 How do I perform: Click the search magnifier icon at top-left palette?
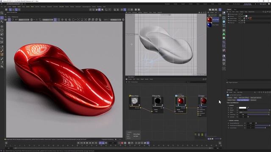[x=2, y=13]
